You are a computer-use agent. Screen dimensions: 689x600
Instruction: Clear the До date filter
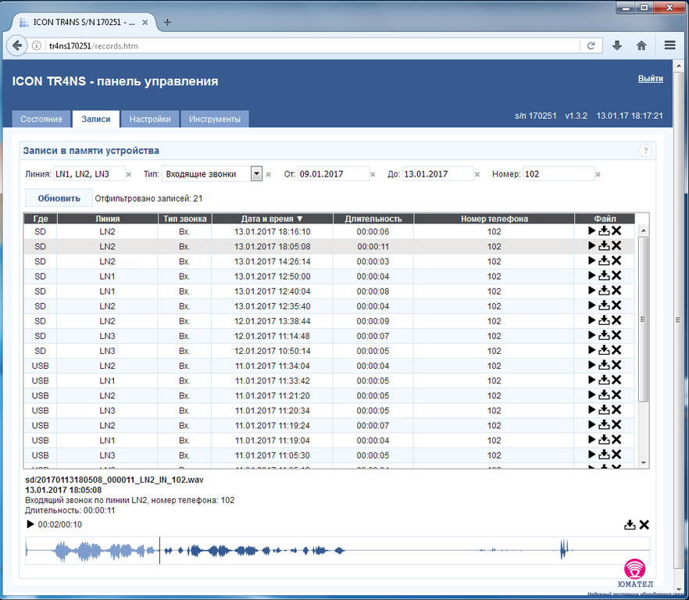pyautogui.click(x=477, y=174)
